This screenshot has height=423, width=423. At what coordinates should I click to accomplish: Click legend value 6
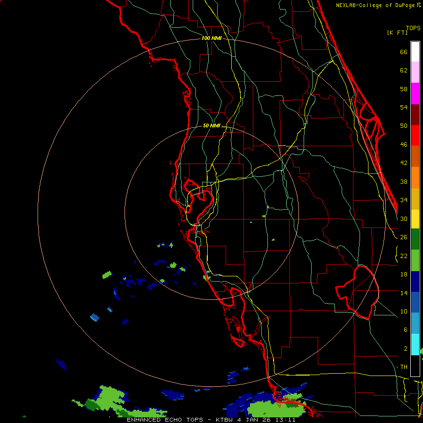point(405,329)
